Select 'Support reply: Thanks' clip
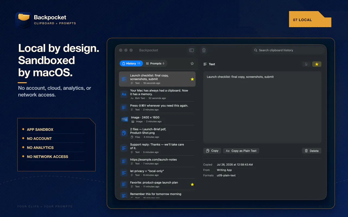The width and height of the screenshot is (348, 217). tap(157, 146)
